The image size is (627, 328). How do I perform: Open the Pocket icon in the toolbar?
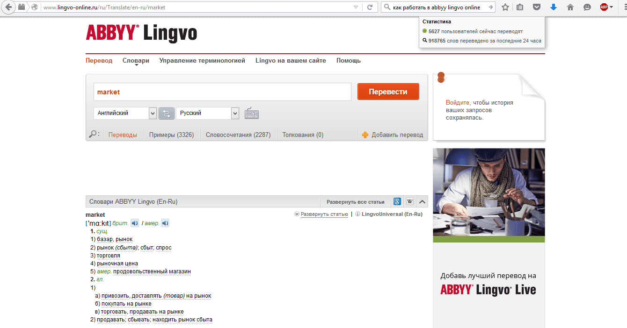coord(537,7)
